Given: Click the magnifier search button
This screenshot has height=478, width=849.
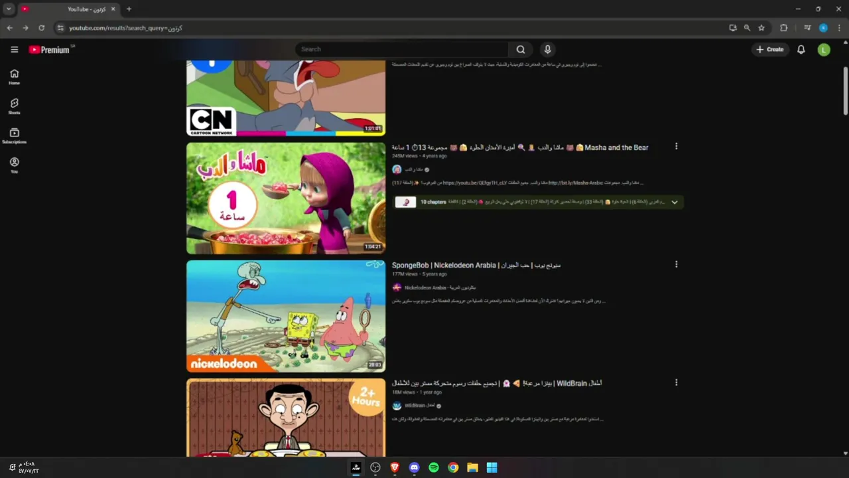Looking at the screenshot, I should coord(521,49).
